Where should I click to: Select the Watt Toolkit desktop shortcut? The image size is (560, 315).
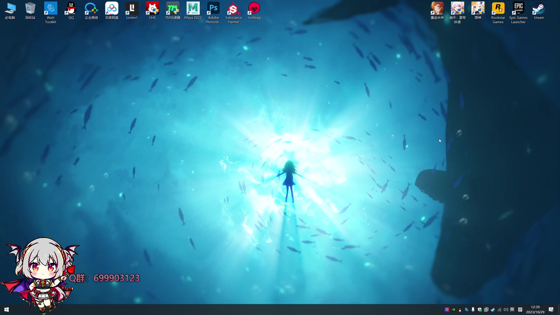50,13
